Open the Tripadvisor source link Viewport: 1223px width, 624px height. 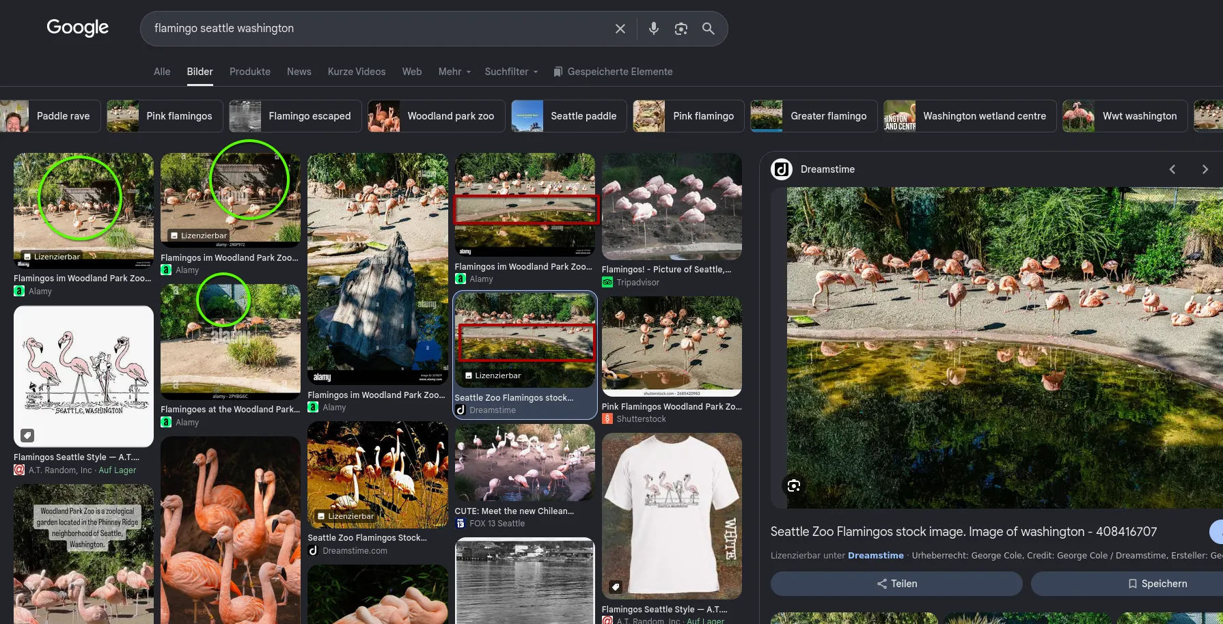click(637, 283)
